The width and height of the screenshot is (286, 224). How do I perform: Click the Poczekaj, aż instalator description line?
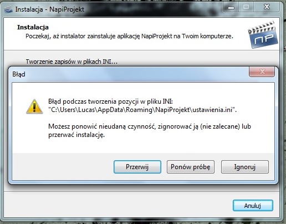129,36
